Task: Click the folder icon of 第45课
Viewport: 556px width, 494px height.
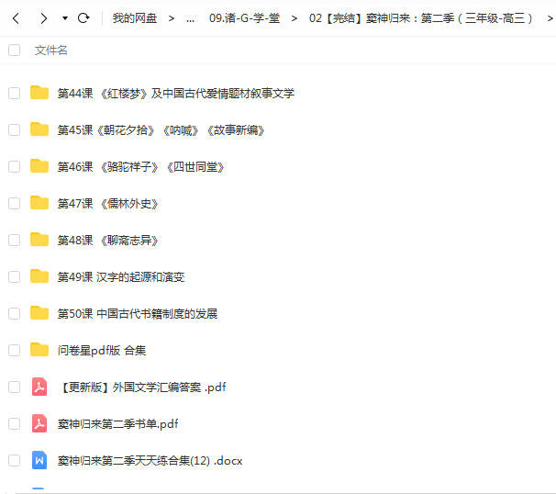Action: coord(39,129)
